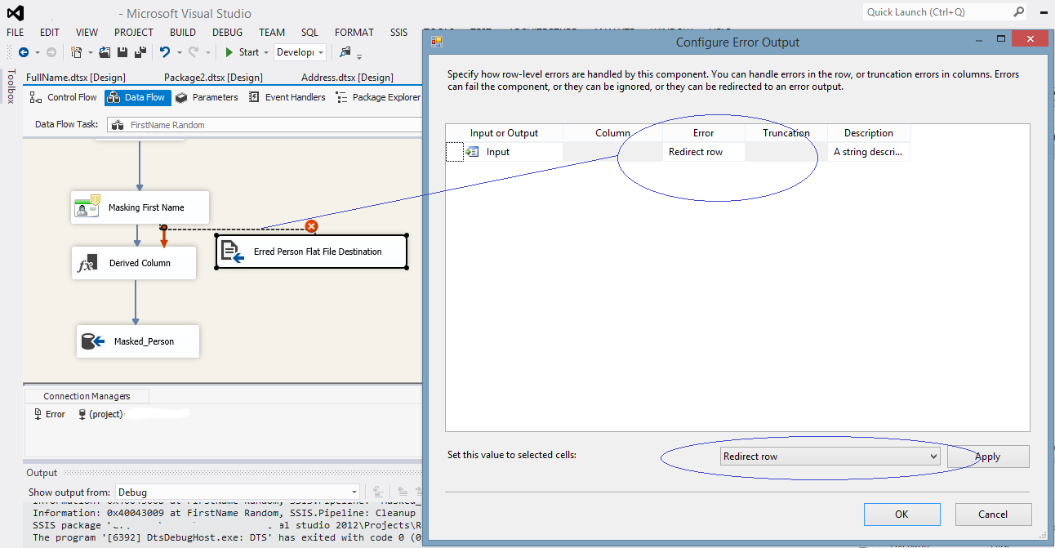
Task: Select the Derived Column fx icon
Action: (87, 263)
